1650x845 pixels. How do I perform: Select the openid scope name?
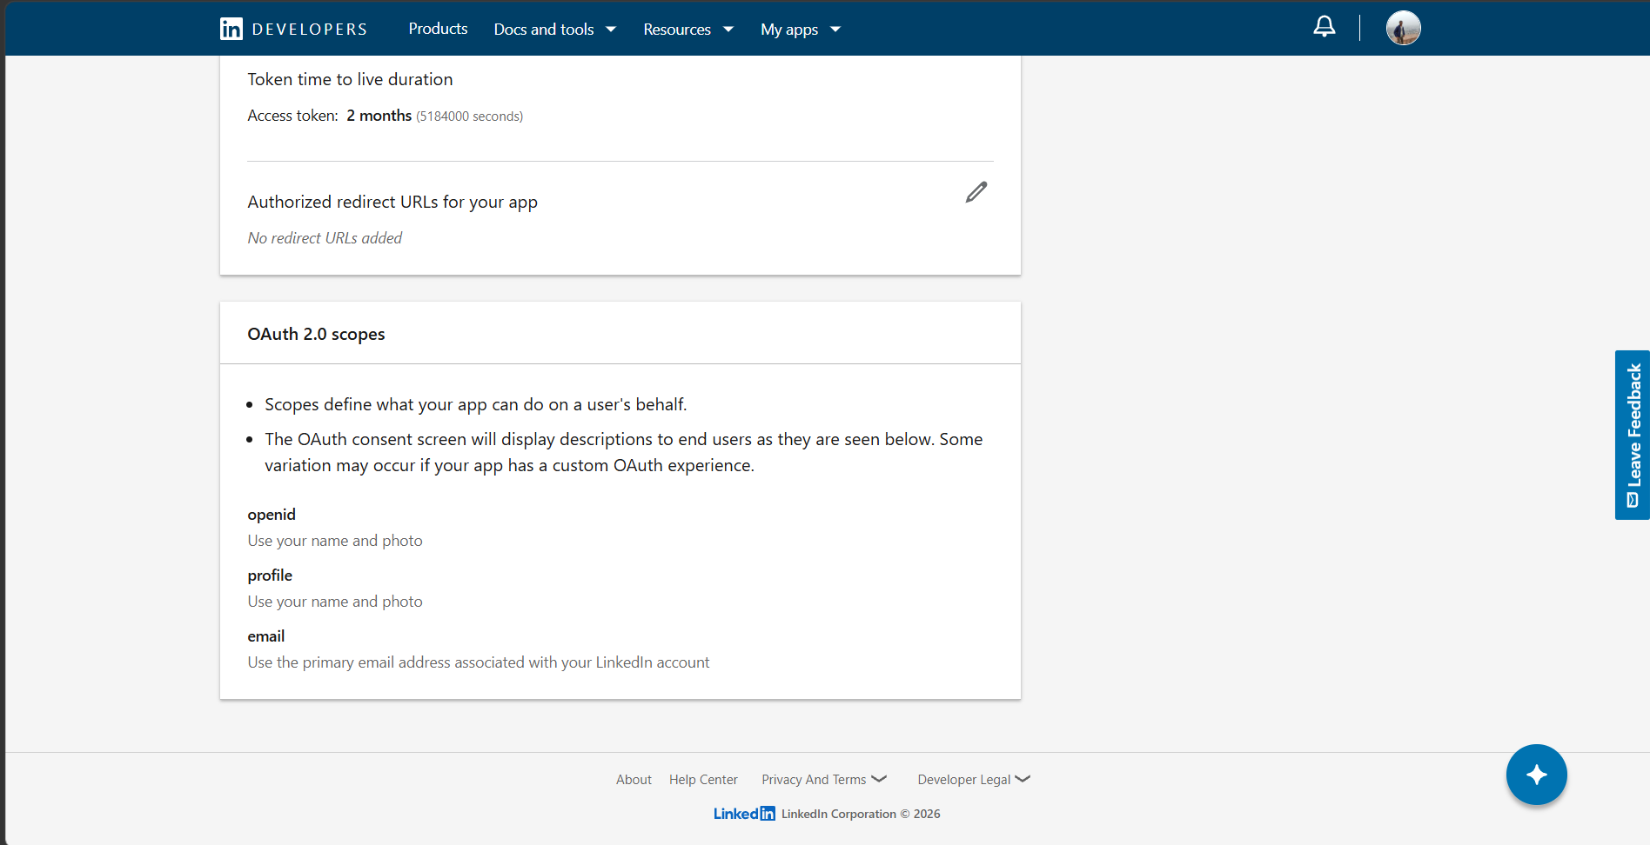click(x=272, y=515)
